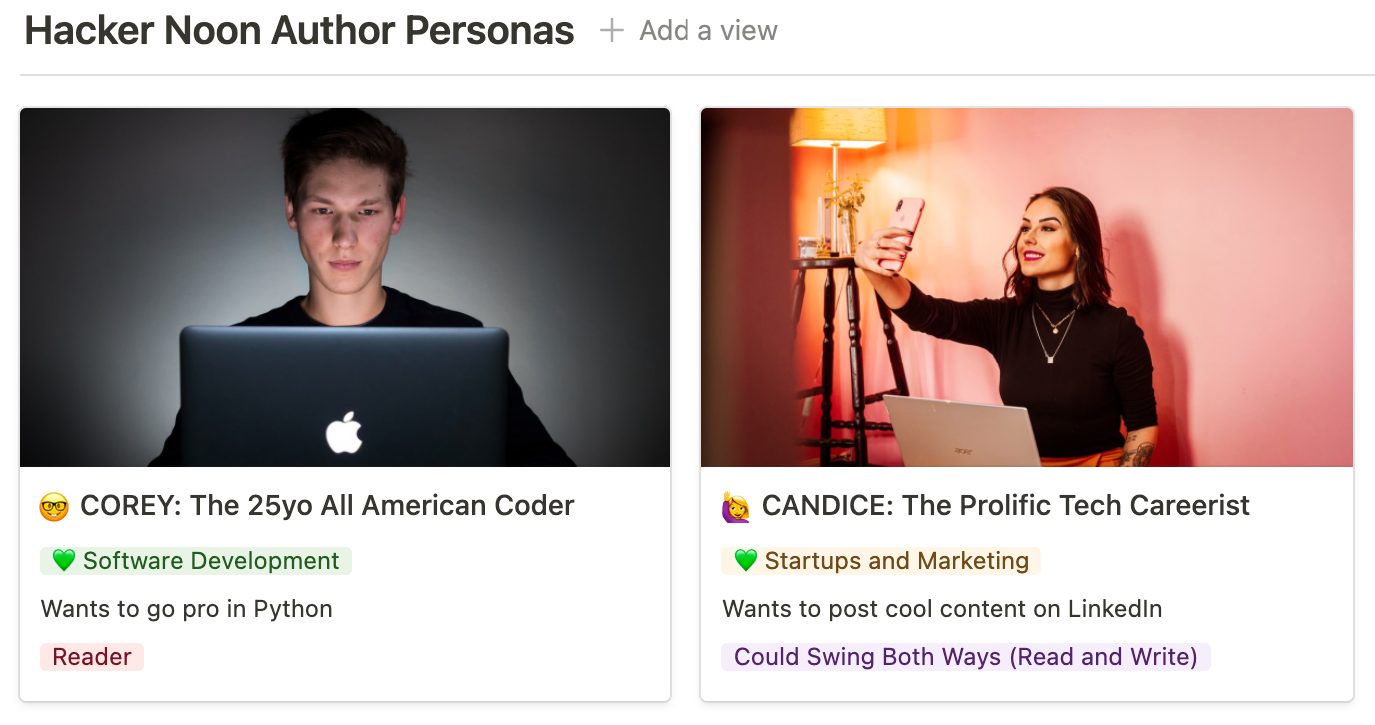Open the COREY: The 25yo All American Coder title
The width and height of the screenshot is (1375, 725).
point(327,506)
